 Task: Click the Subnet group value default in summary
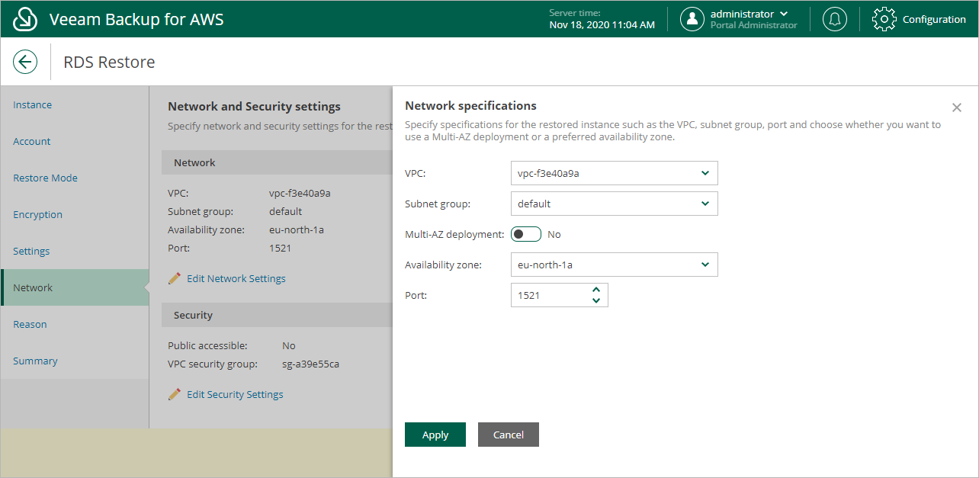[x=285, y=211]
